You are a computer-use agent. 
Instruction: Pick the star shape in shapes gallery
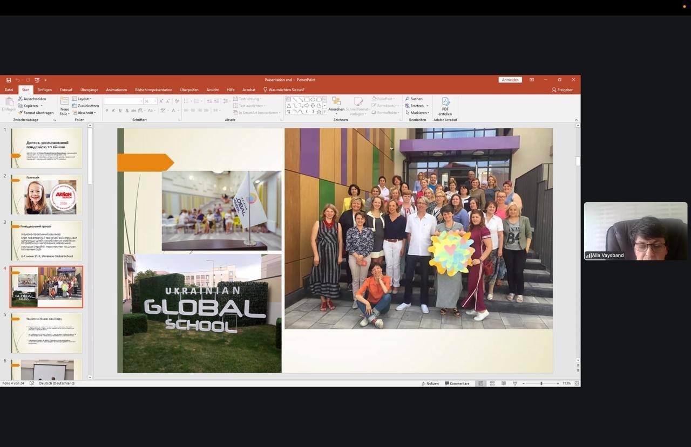[319, 112]
